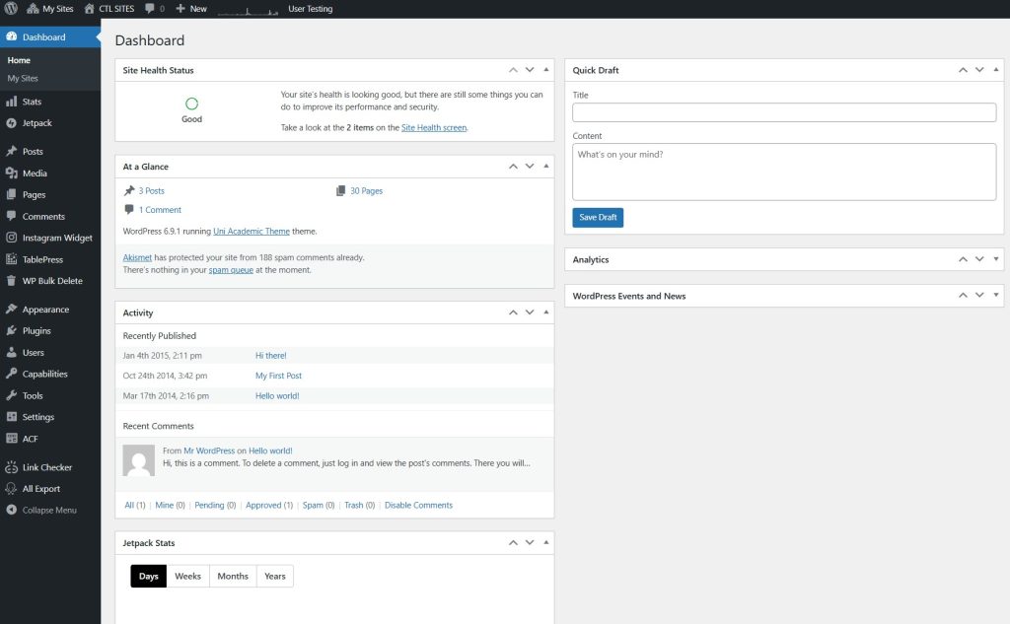Click the Capabilities key icon

tap(12, 374)
